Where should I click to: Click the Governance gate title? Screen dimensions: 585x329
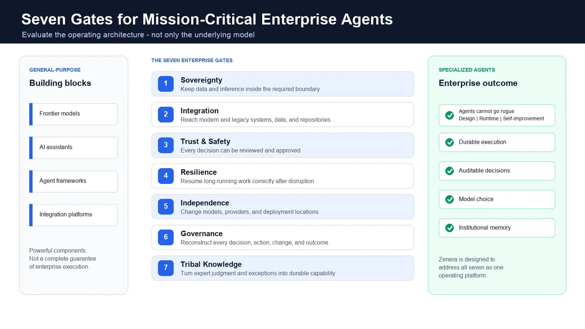click(x=201, y=234)
